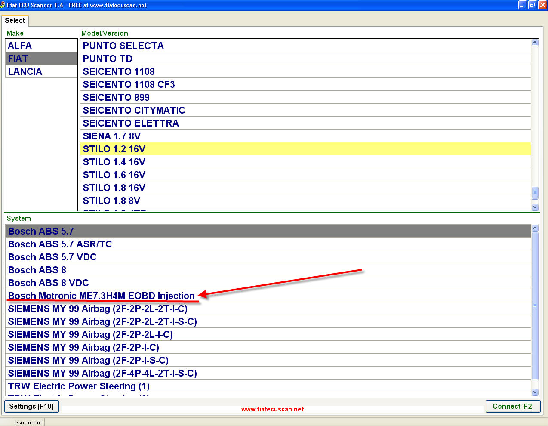Click the Model/Version scrollbar thumb

tap(535, 192)
